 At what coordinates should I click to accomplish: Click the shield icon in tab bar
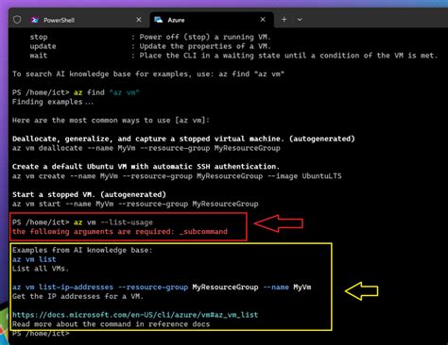pyautogui.click(x=17, y=20)
